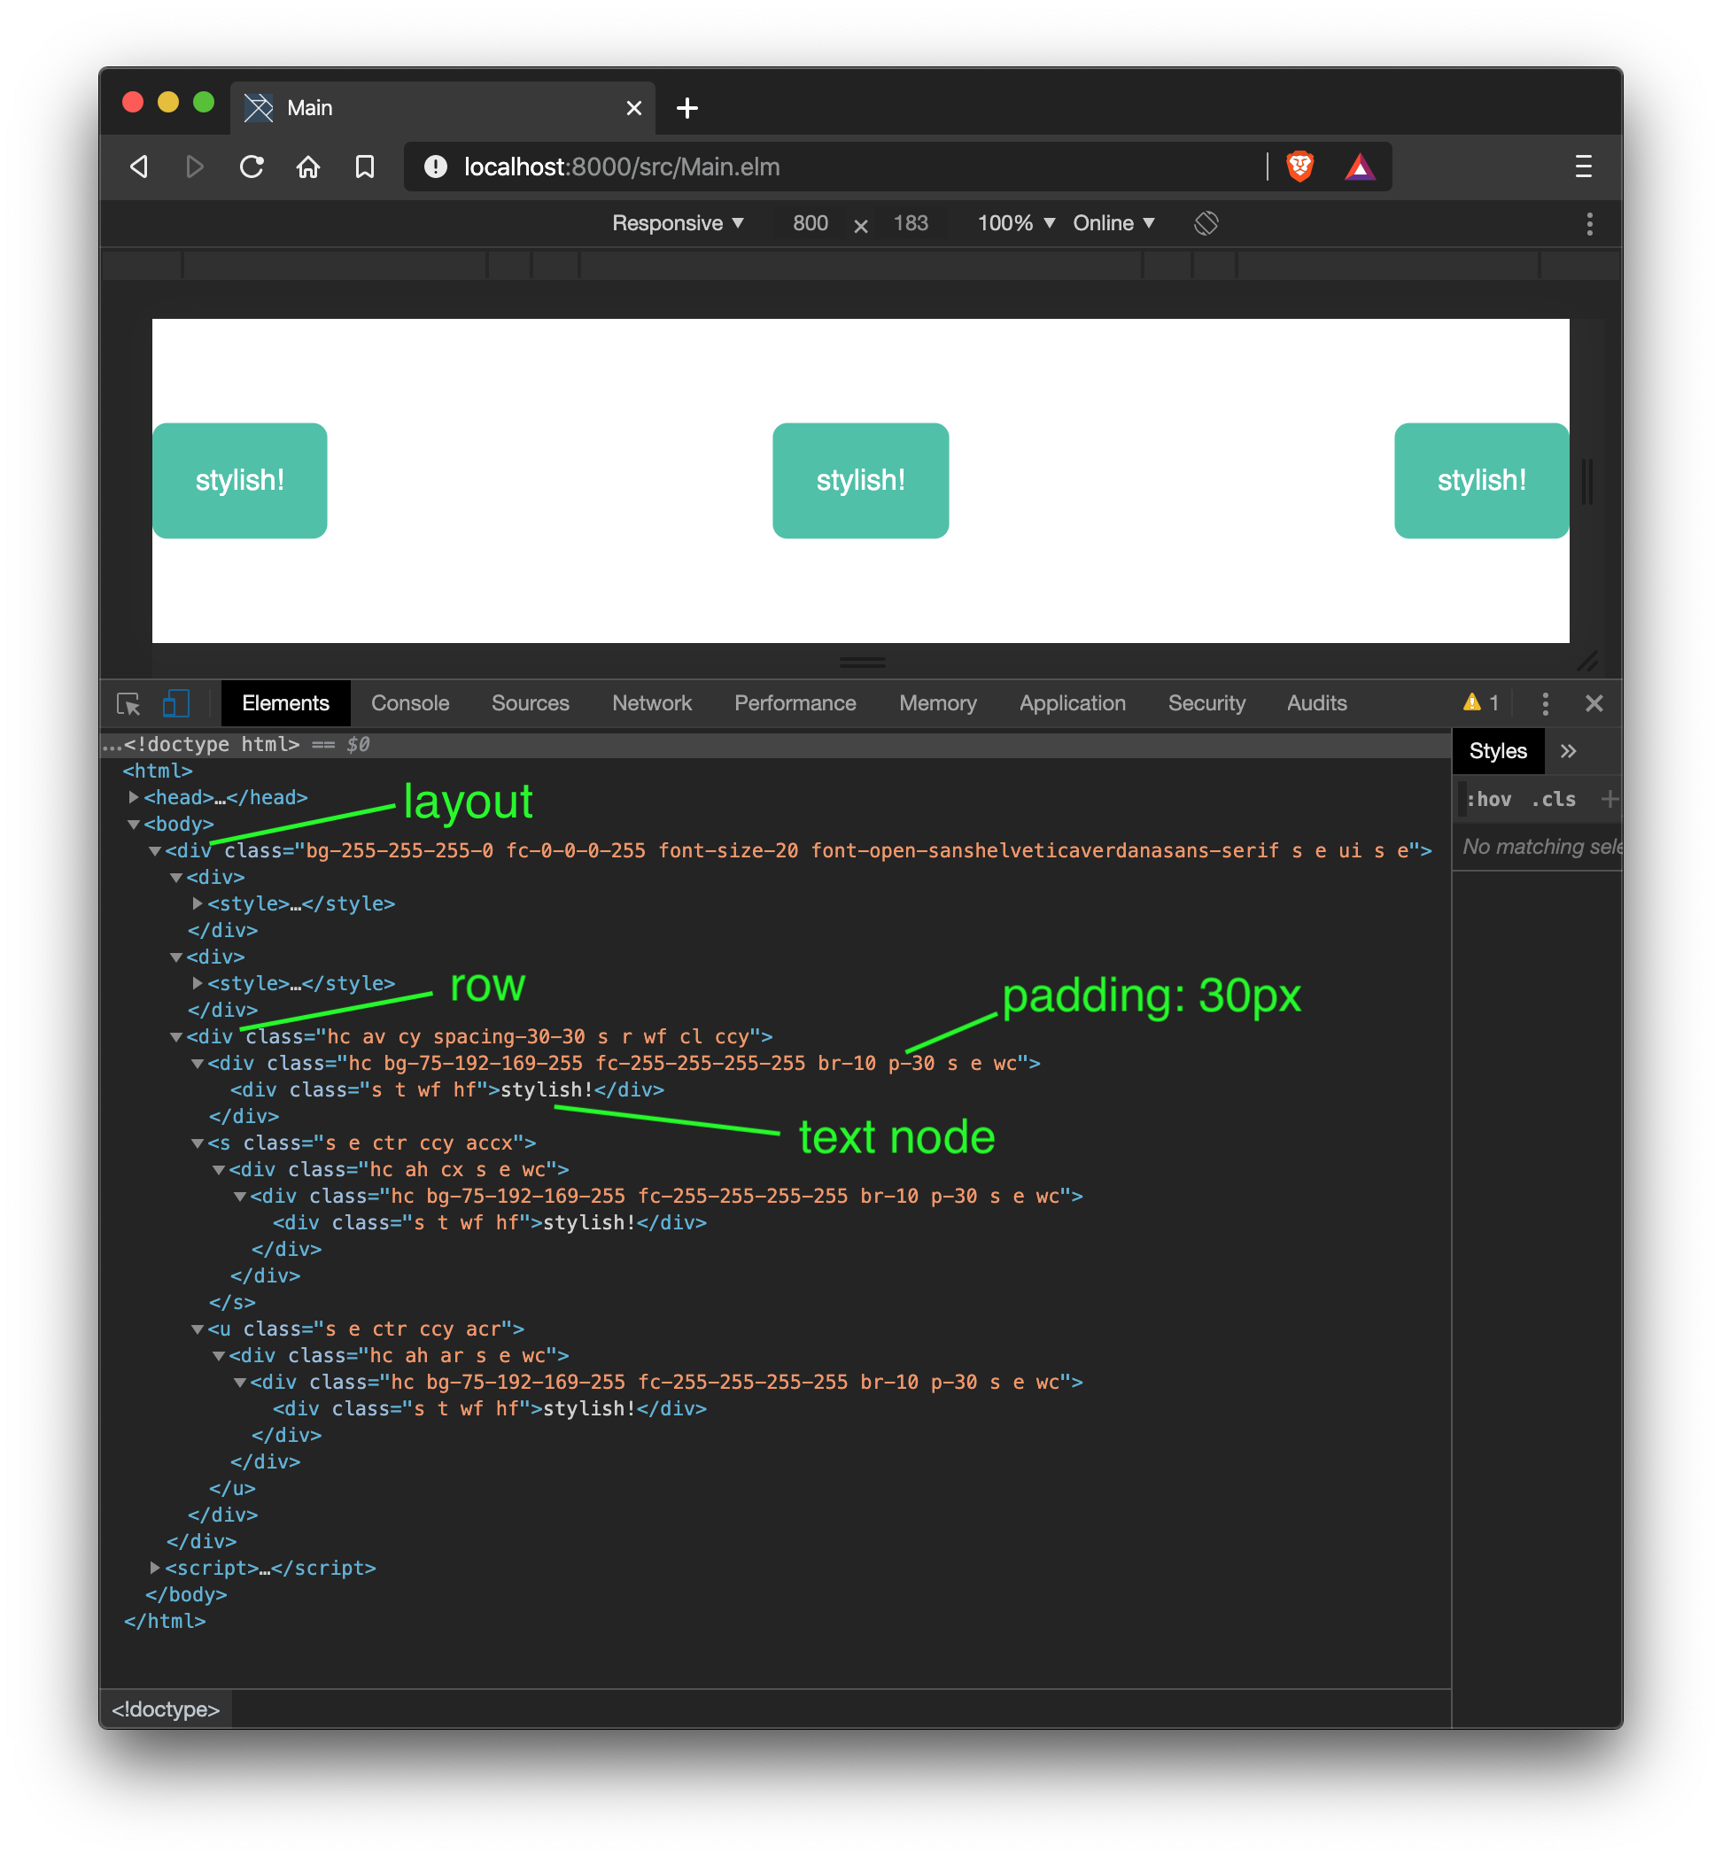Add new style rule plus icon
The width and height of the screenshot is (1722, 1860).
pyautogui.click(x=1610, y=799)
